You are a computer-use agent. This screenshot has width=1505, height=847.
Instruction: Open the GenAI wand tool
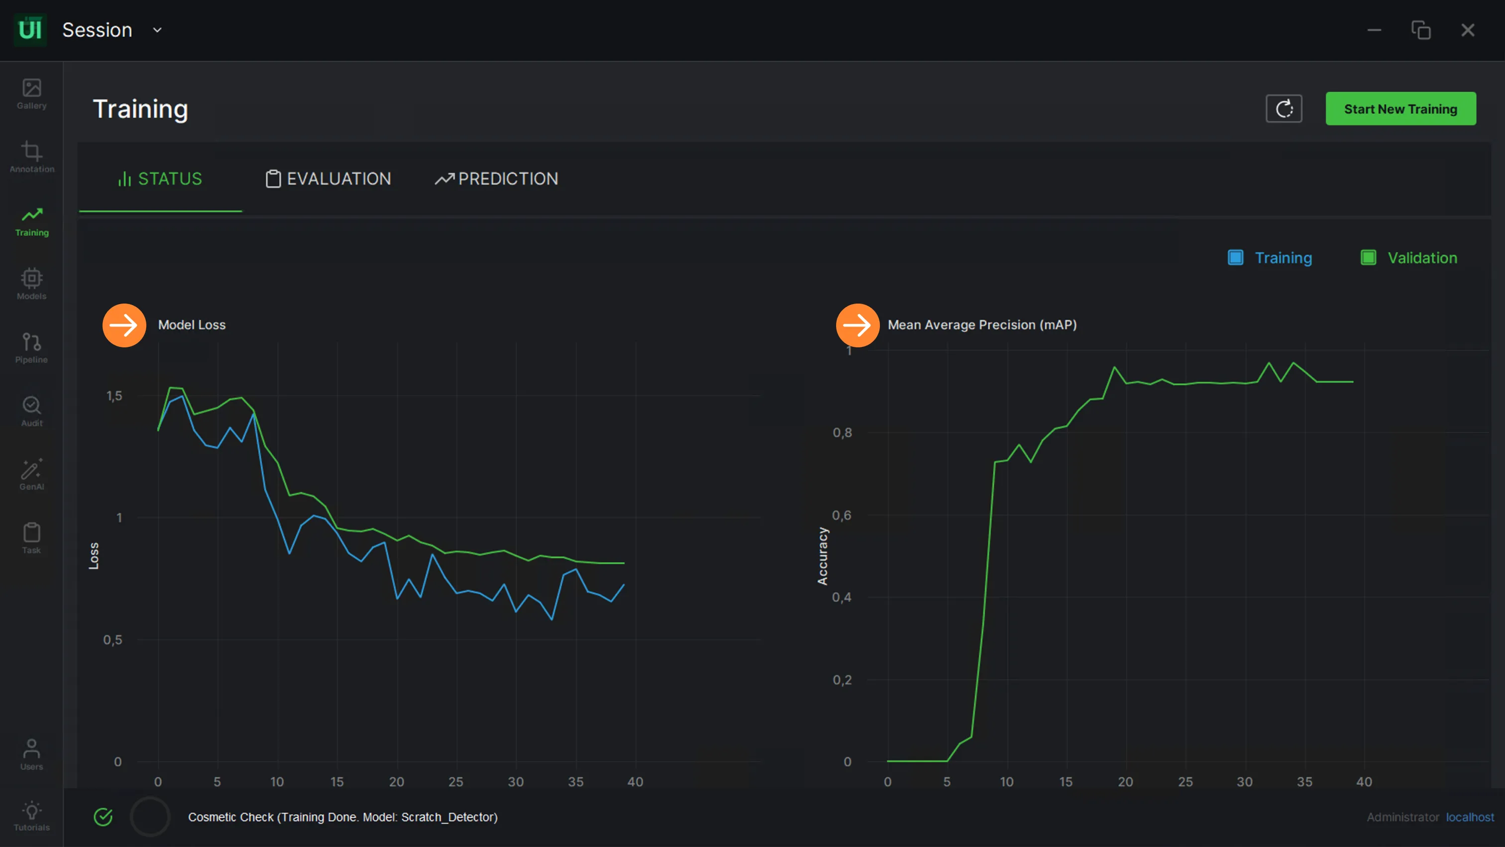(31, 474)
